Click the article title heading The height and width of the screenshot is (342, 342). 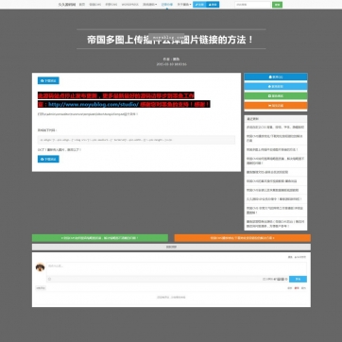170,40
